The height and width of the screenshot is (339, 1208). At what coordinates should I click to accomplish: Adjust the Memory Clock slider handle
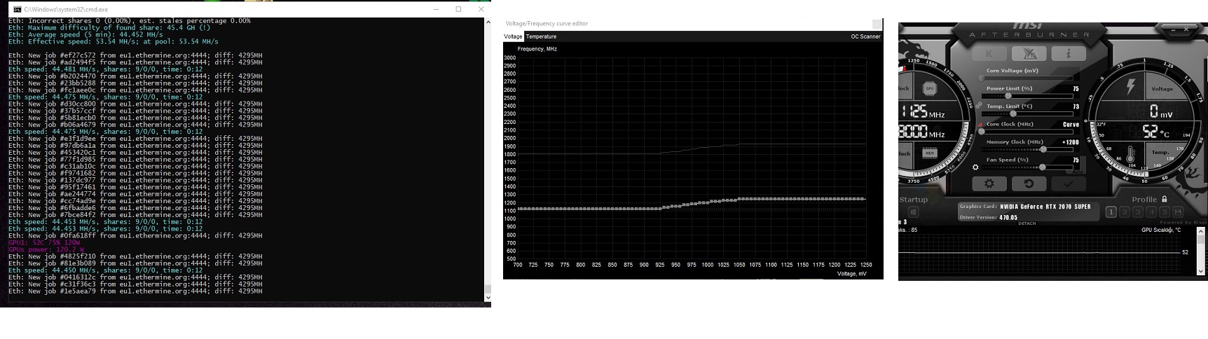(x=1043, y=149)
